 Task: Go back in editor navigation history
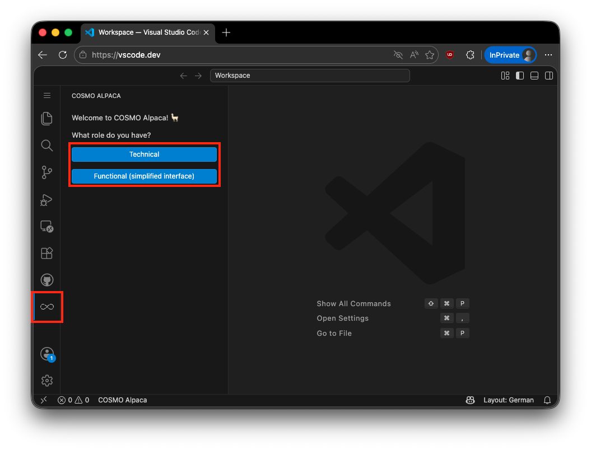click(x=184, y=76)
